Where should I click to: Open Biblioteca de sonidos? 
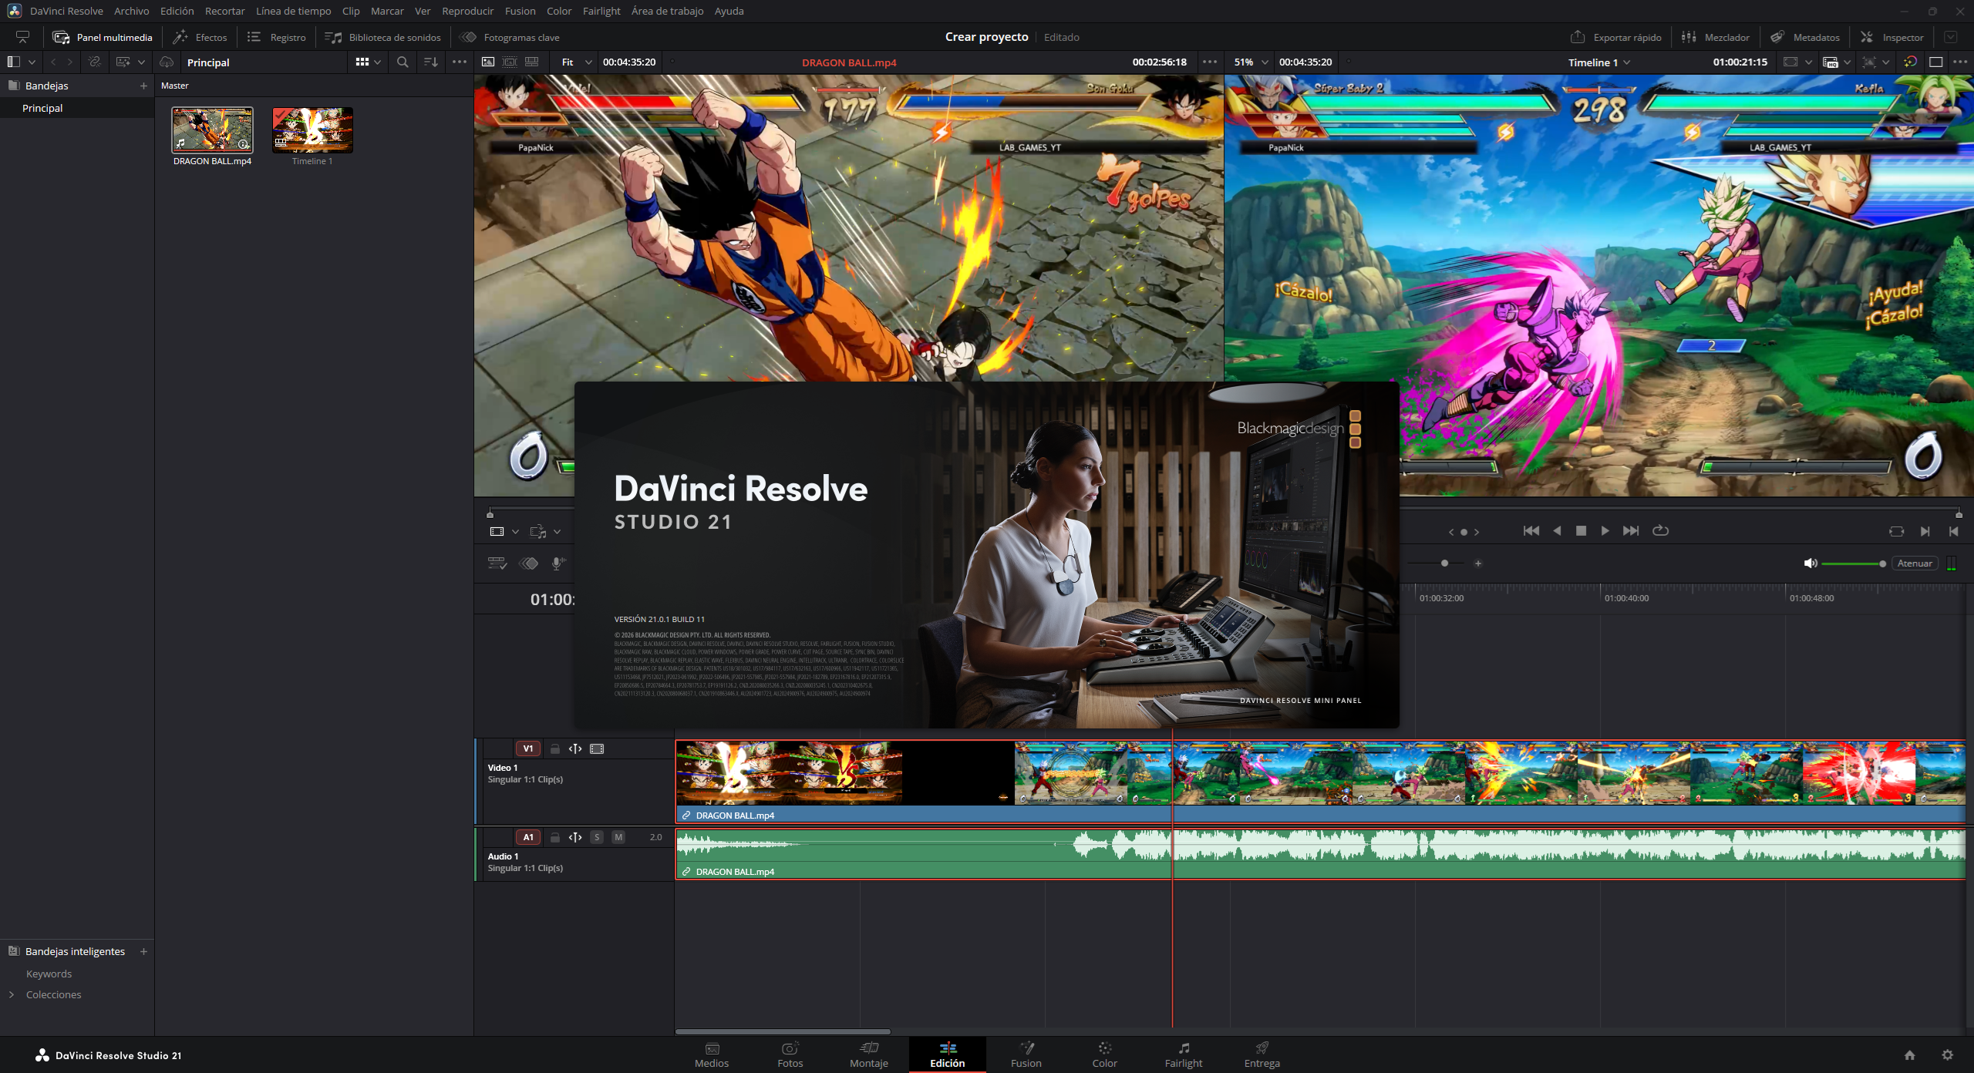pyautogui.click(x=383, y=37)
